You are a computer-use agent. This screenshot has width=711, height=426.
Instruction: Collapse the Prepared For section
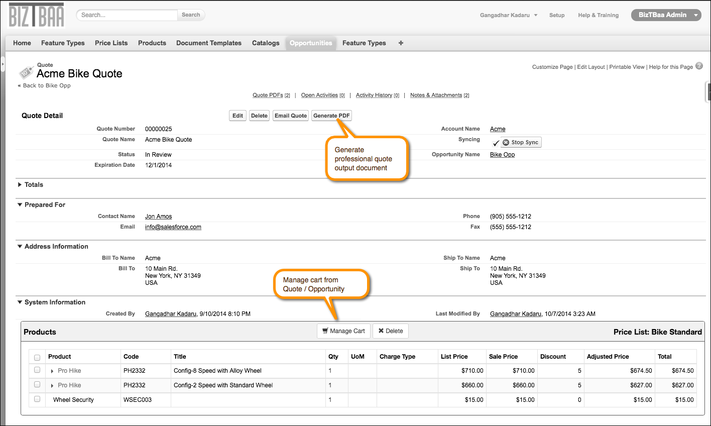(x=20, y=205)
